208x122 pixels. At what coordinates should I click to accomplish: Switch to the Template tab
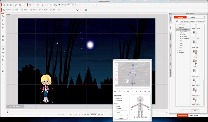pos(180,17)
